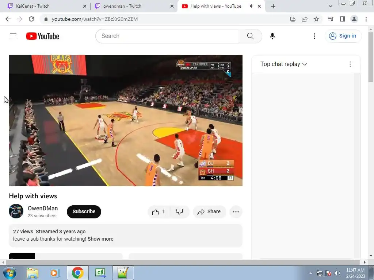Launch Windows Media Player from taskbar
Screen dimensions: 374x280
click(55, 273)
